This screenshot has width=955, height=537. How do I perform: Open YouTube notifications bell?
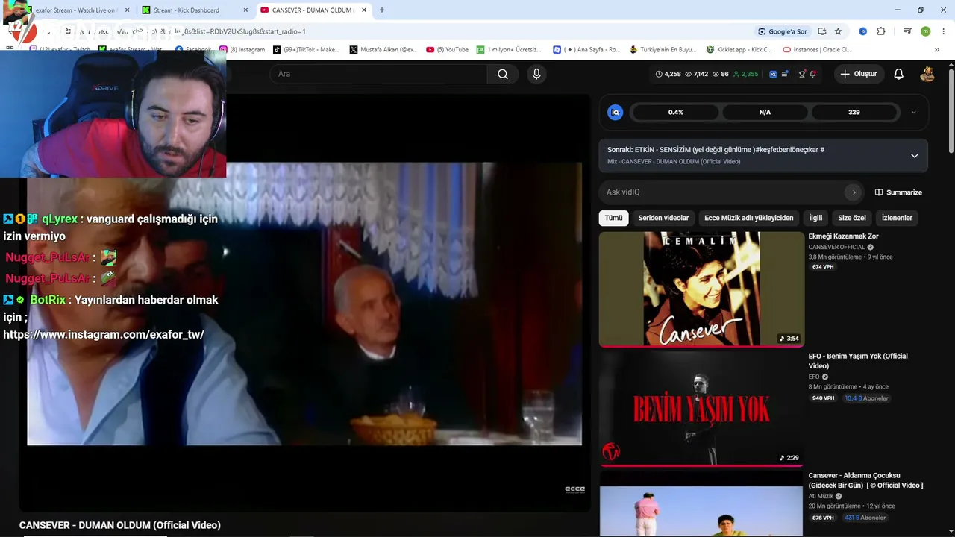tap(899, 74)
